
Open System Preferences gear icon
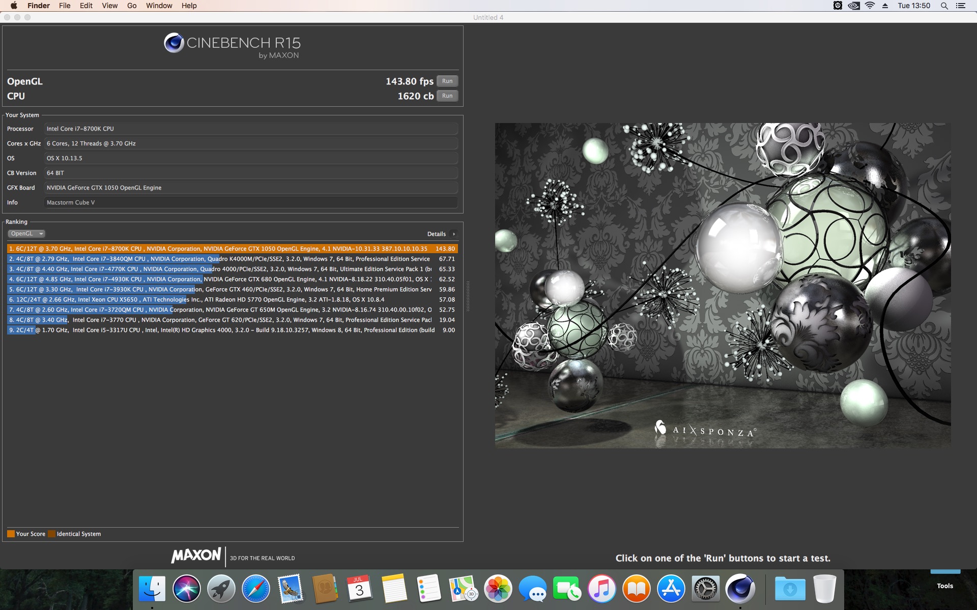705,589
